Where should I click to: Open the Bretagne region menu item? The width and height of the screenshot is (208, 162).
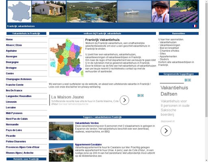click(11, 68)
